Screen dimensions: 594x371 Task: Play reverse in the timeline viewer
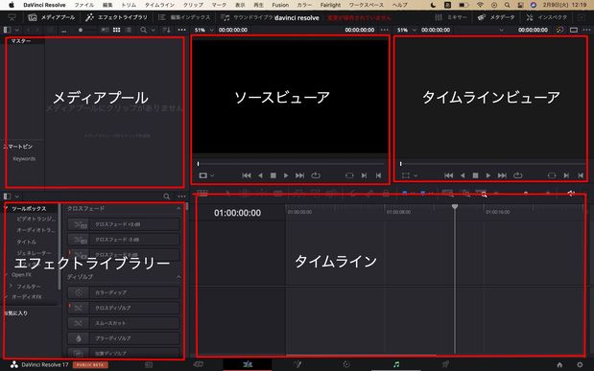coord(463,175)
